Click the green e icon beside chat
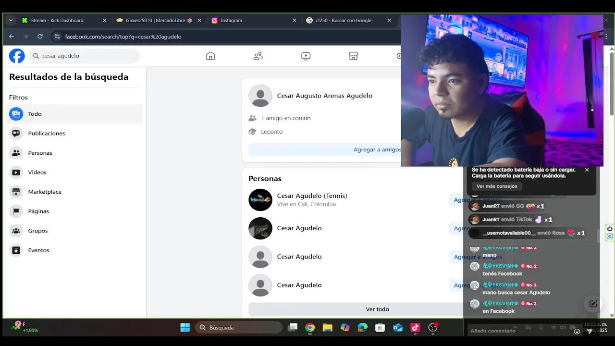 [x=610, y=236]
